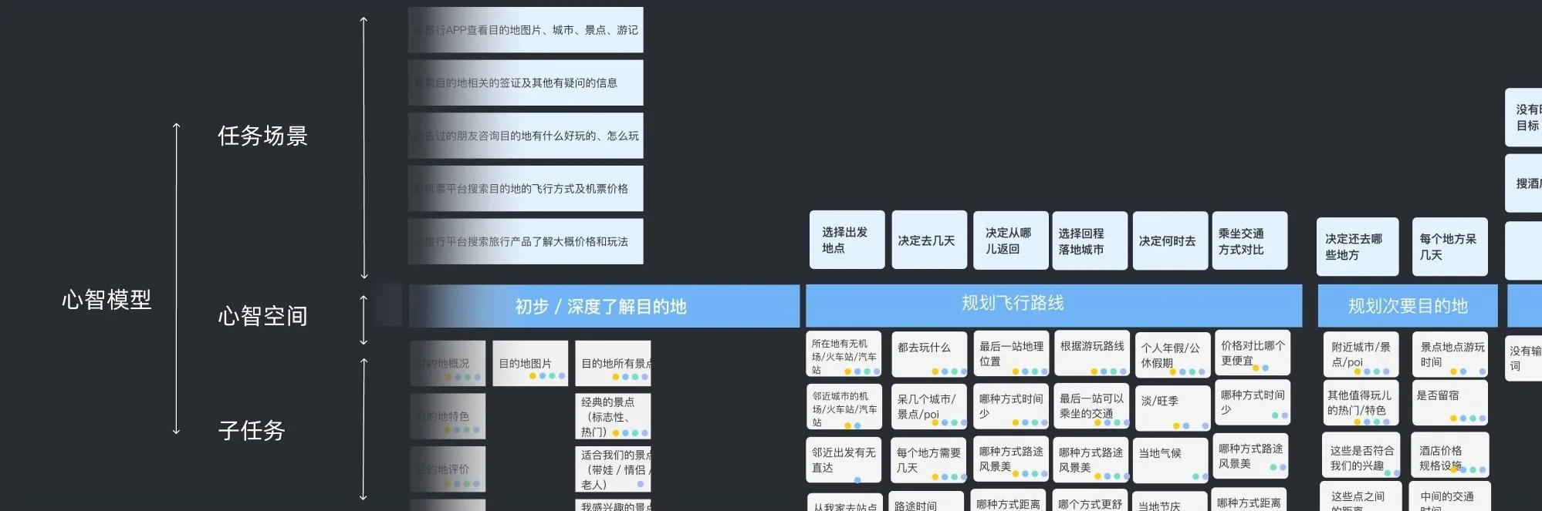Click the 淡/旺季 card
This screenshot has height=511, width=1542.
[x=1172, y=408]
